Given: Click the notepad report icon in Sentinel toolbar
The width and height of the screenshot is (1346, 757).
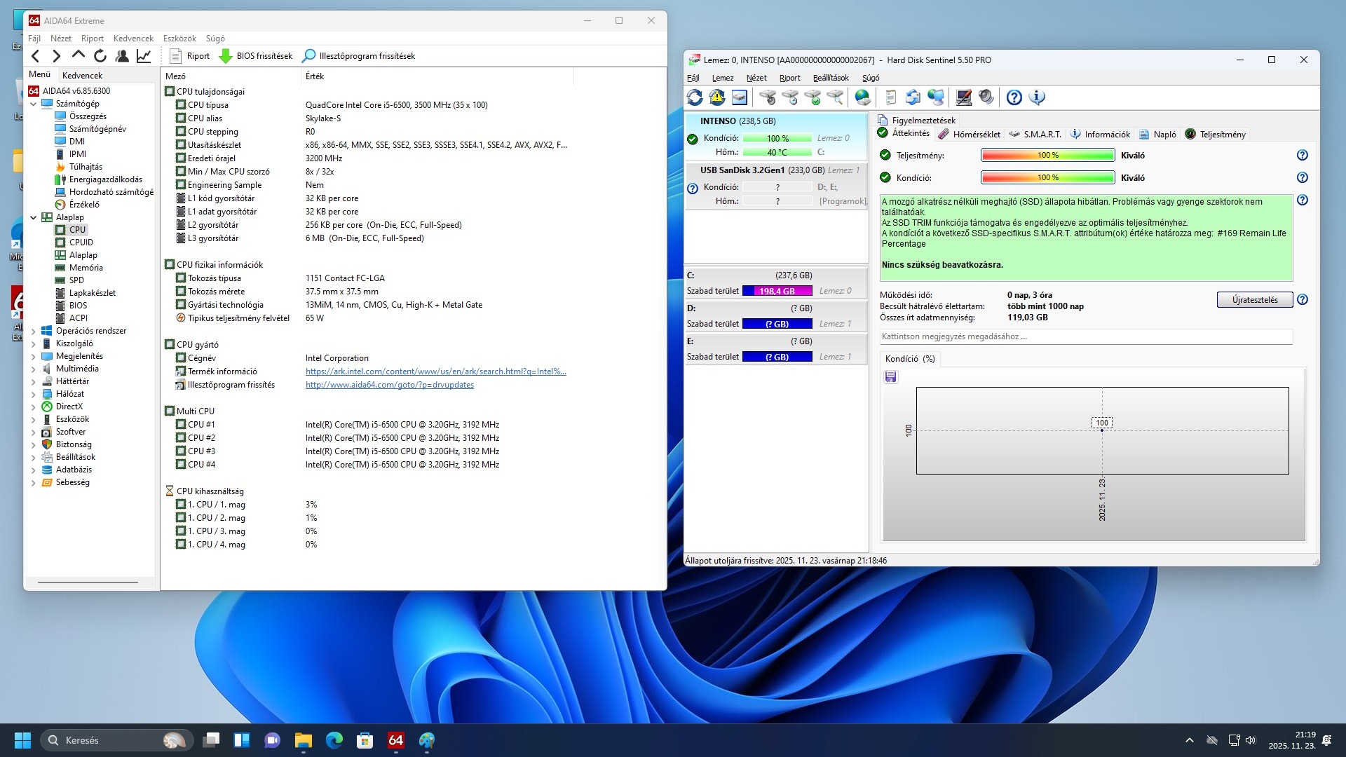Looking at the screenshot, I should [891, 97].
